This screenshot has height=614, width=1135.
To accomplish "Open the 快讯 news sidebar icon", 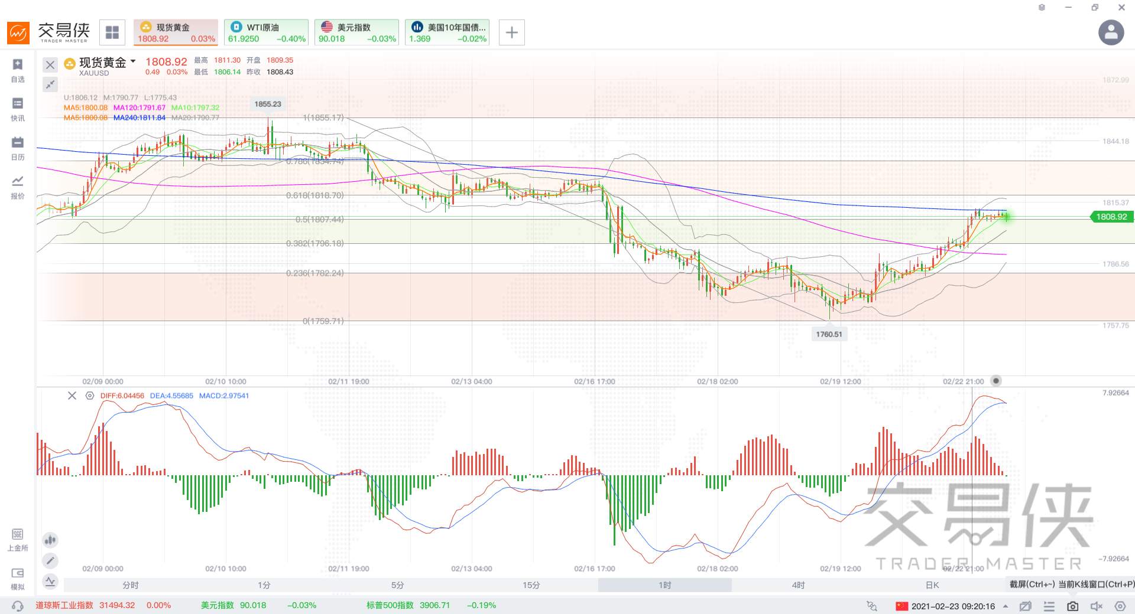I will pos(18,109).
